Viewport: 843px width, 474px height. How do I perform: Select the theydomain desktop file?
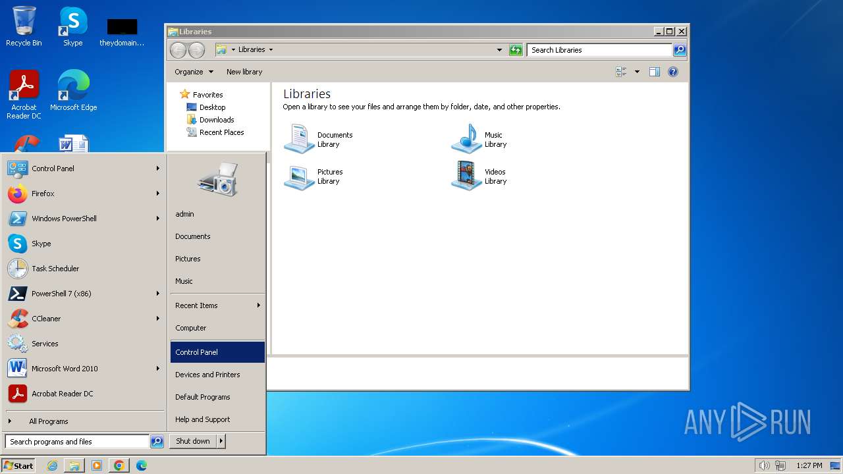122,32
